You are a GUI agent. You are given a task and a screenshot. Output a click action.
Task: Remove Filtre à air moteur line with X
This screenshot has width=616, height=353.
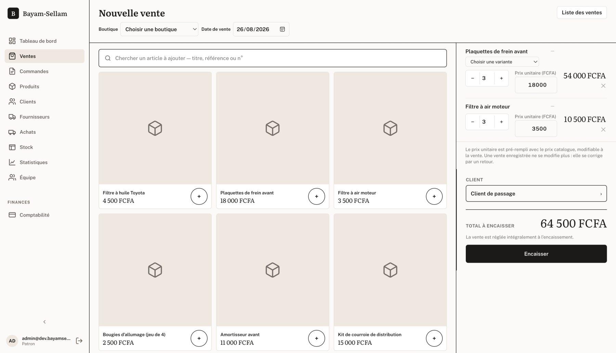(603, 130)
